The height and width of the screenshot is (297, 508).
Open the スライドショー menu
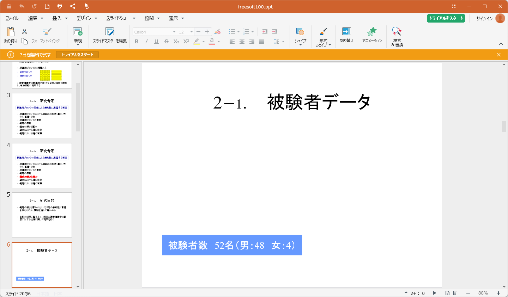(121, 18)
